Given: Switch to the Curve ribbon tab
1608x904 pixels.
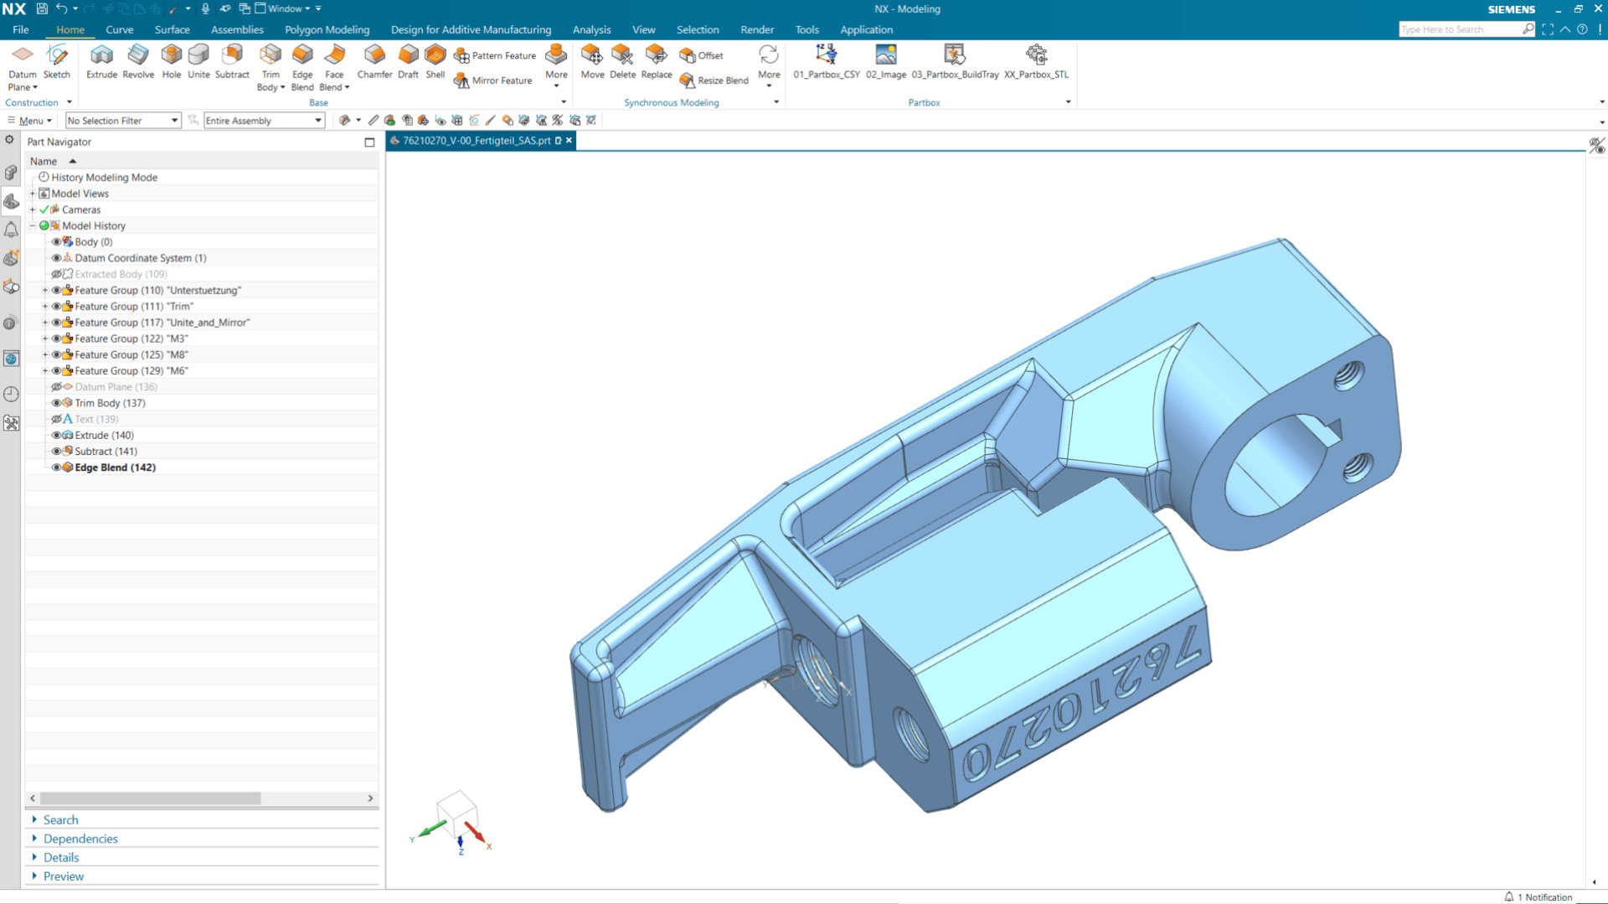Looking at the screenshot, I should click(119, 29).
